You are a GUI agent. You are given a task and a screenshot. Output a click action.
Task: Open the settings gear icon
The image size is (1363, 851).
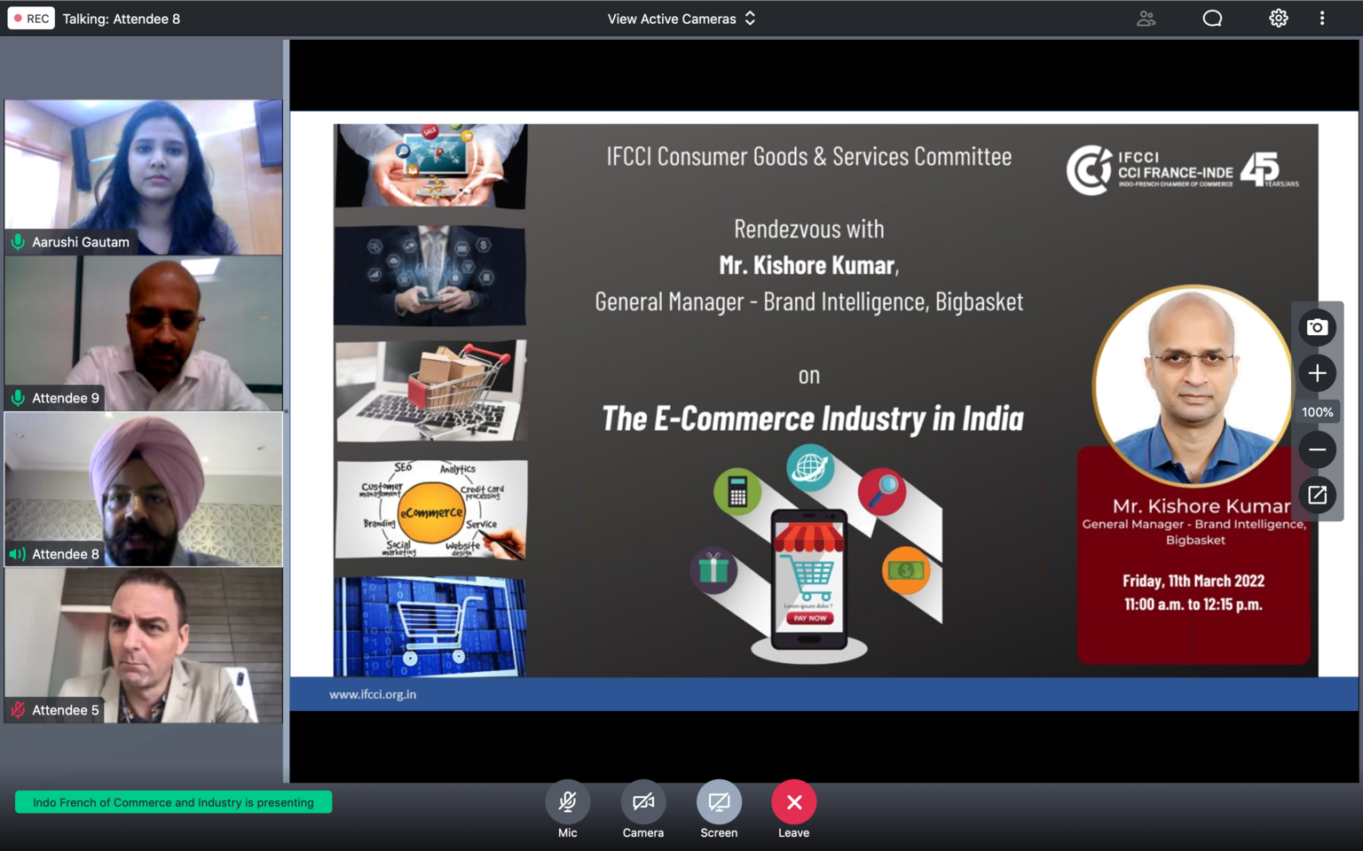(x=1278, y=19)
